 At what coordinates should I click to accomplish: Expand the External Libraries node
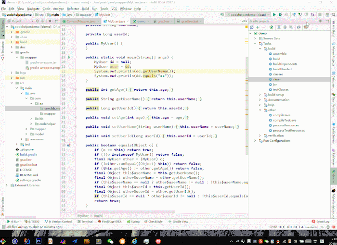pos(7,185)
